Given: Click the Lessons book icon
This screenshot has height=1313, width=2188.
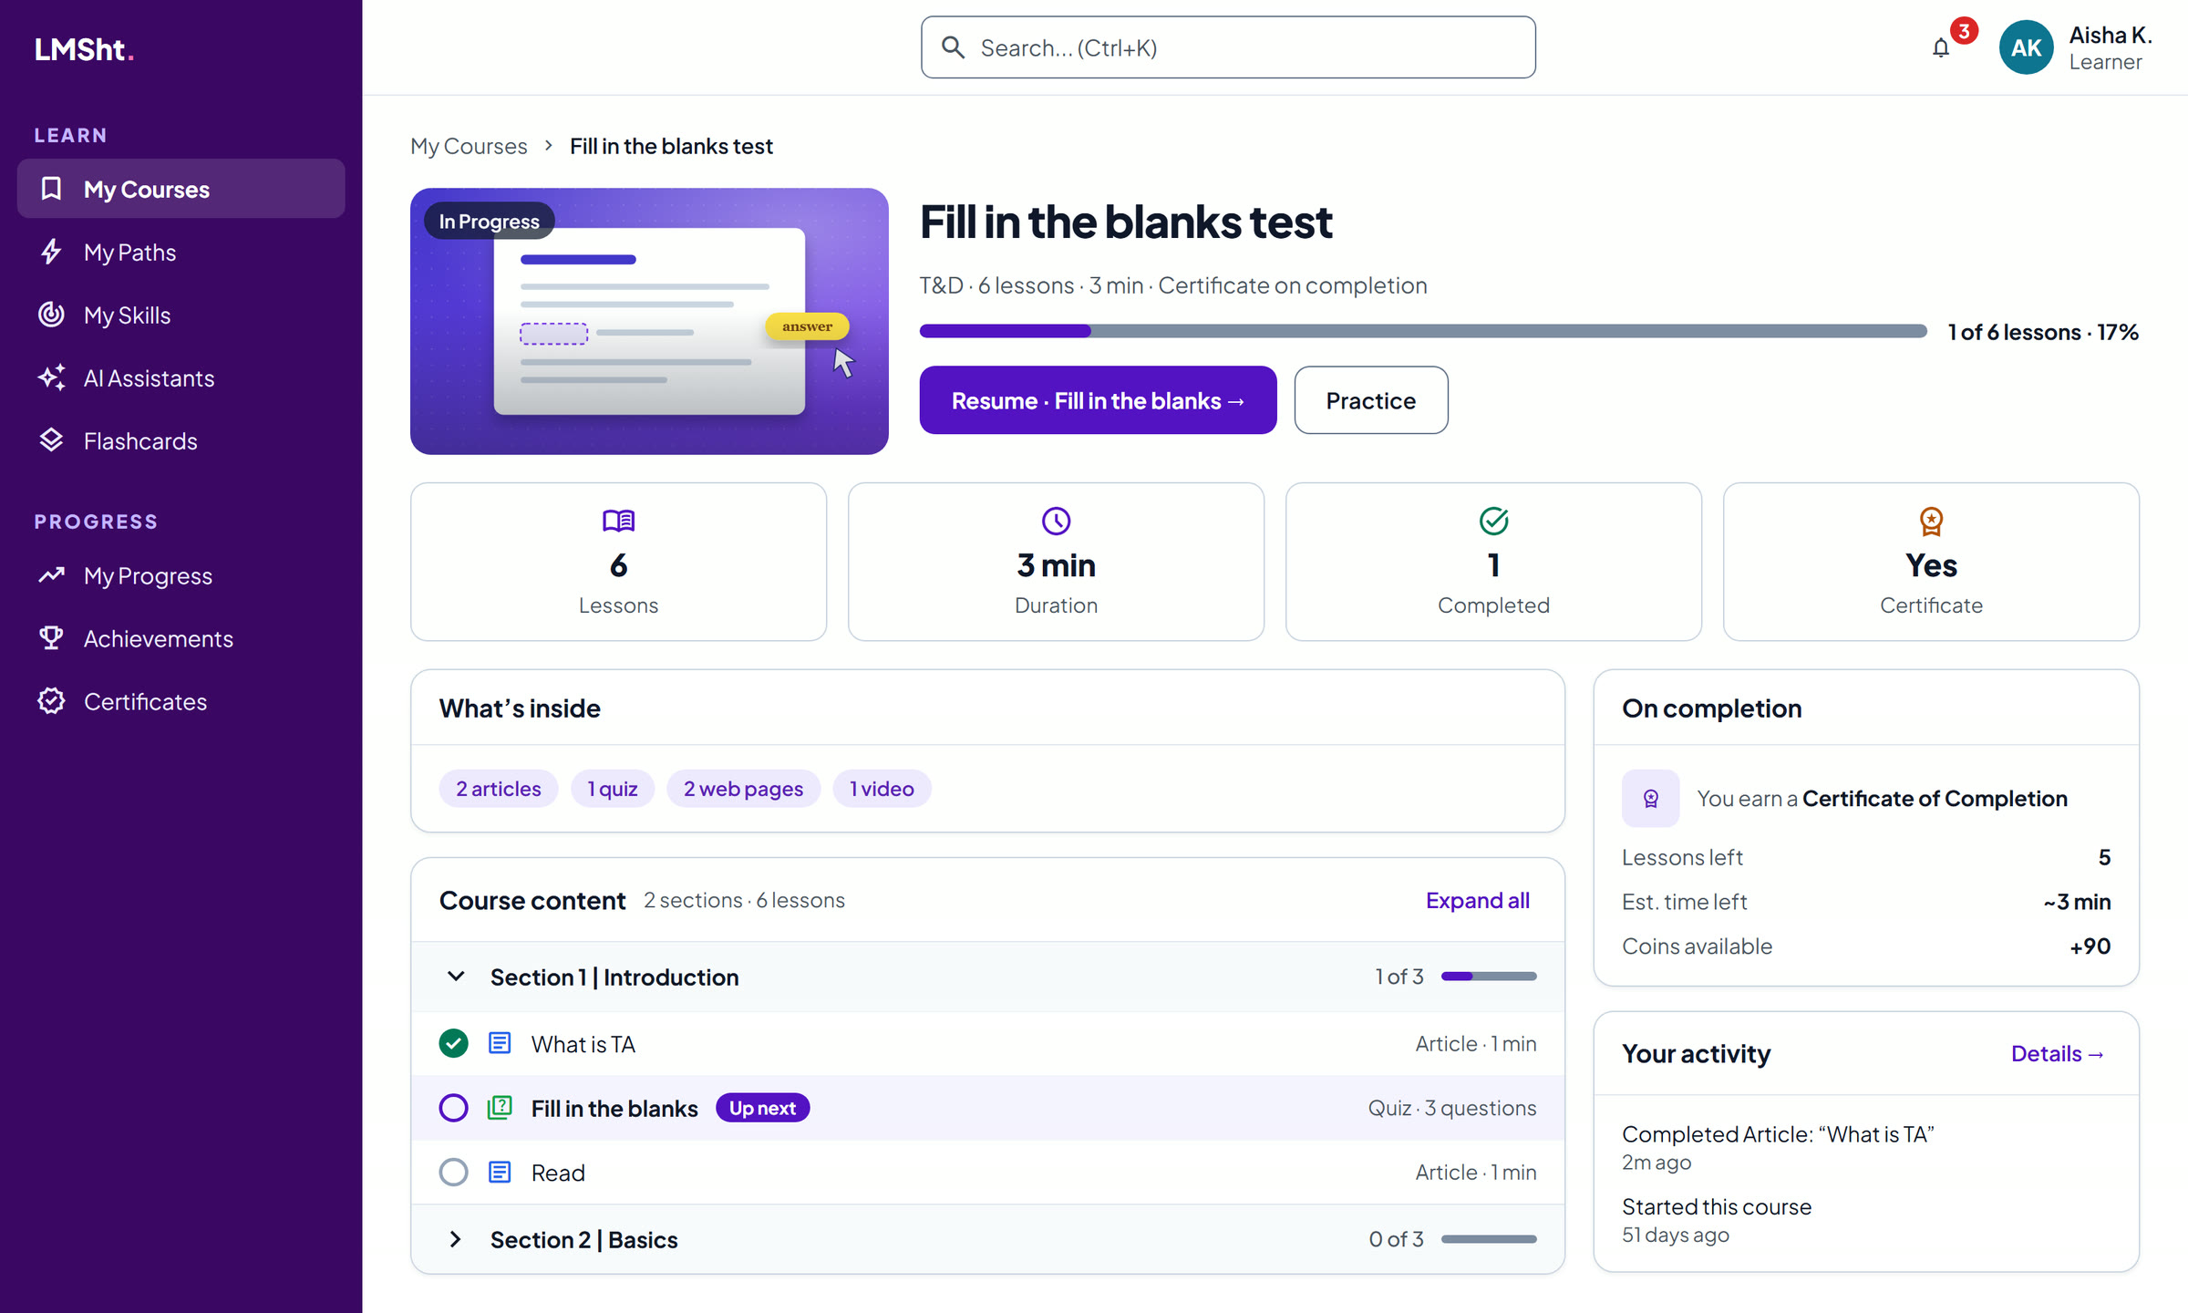Looking at the screenshot, I should (x=618, y=521).
